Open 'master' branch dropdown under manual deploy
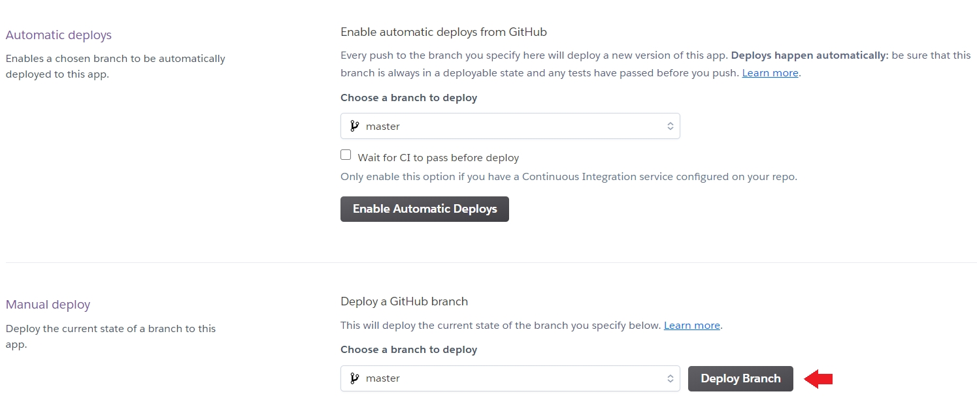Image resolution: width=977 pixels, height=413 pixels. pyautogui.click(x=510, y=378)
